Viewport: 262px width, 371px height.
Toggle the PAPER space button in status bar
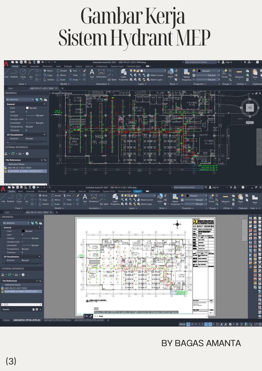(x=182, y=324)
